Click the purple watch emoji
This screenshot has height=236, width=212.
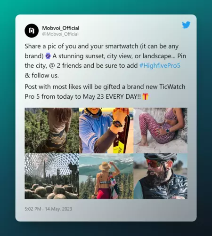[48, 56]
